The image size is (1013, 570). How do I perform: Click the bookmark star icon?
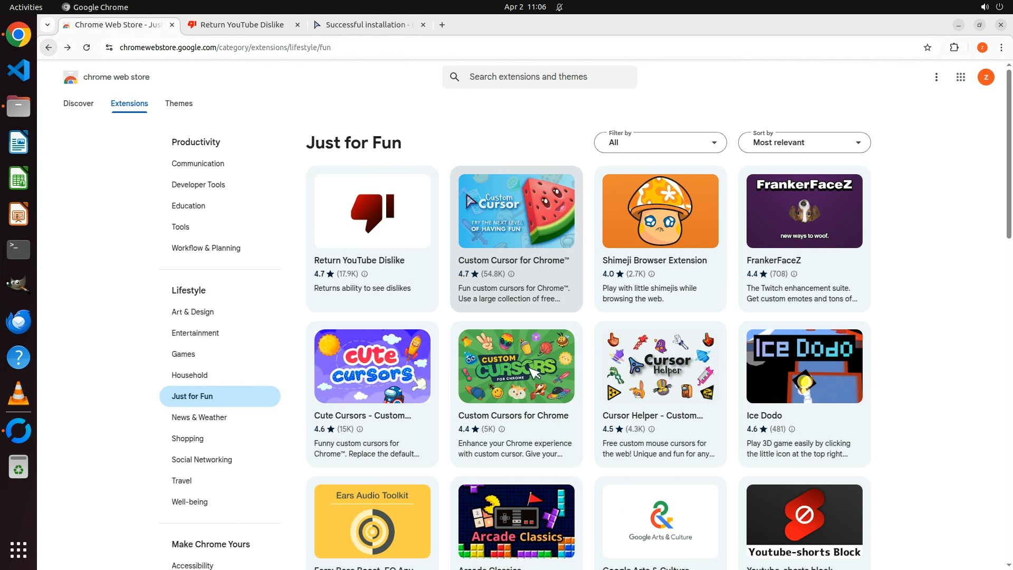(x=928, y=47)
